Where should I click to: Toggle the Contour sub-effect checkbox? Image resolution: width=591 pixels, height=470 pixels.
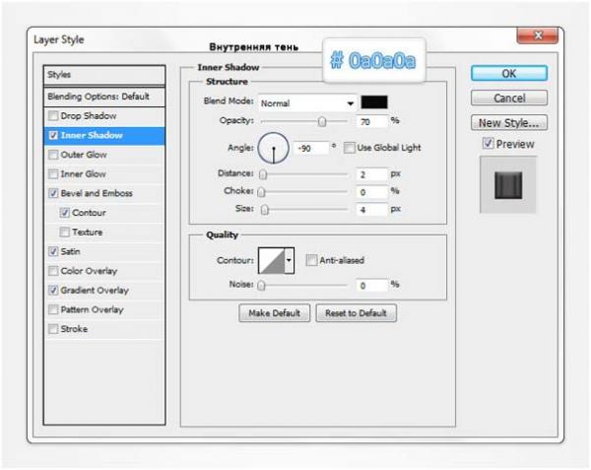[65, 213]
